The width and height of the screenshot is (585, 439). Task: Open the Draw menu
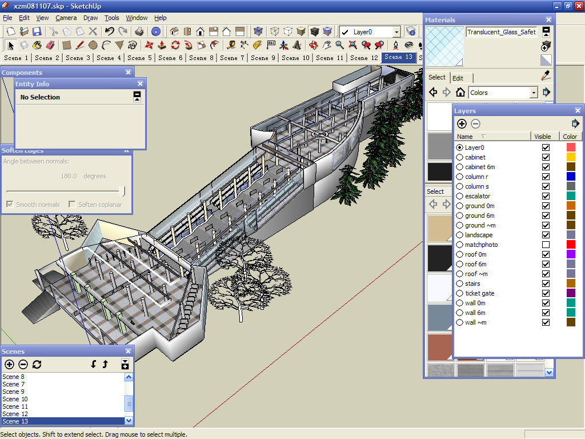pyautogui.click(x=90, y=18)
